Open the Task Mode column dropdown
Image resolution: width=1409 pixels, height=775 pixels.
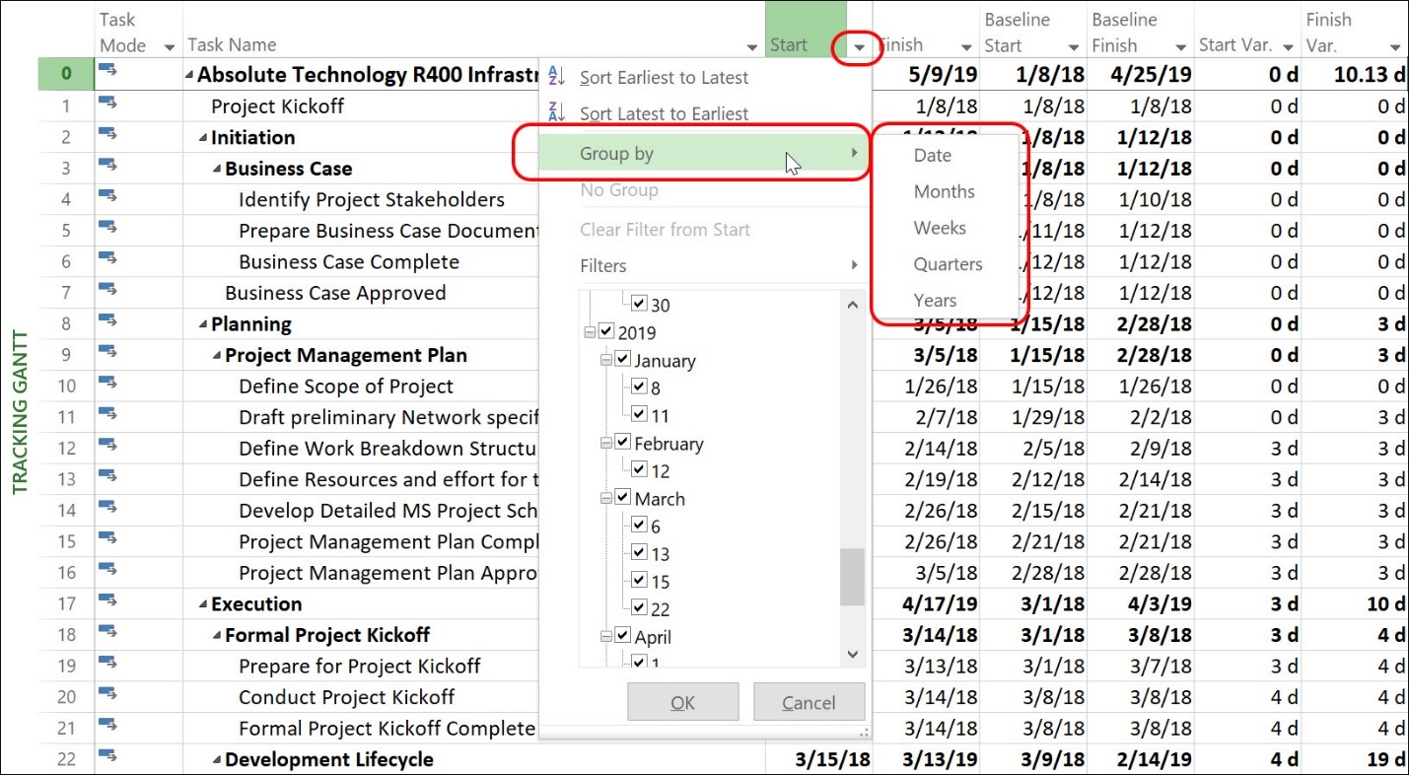tap(169, 46)
